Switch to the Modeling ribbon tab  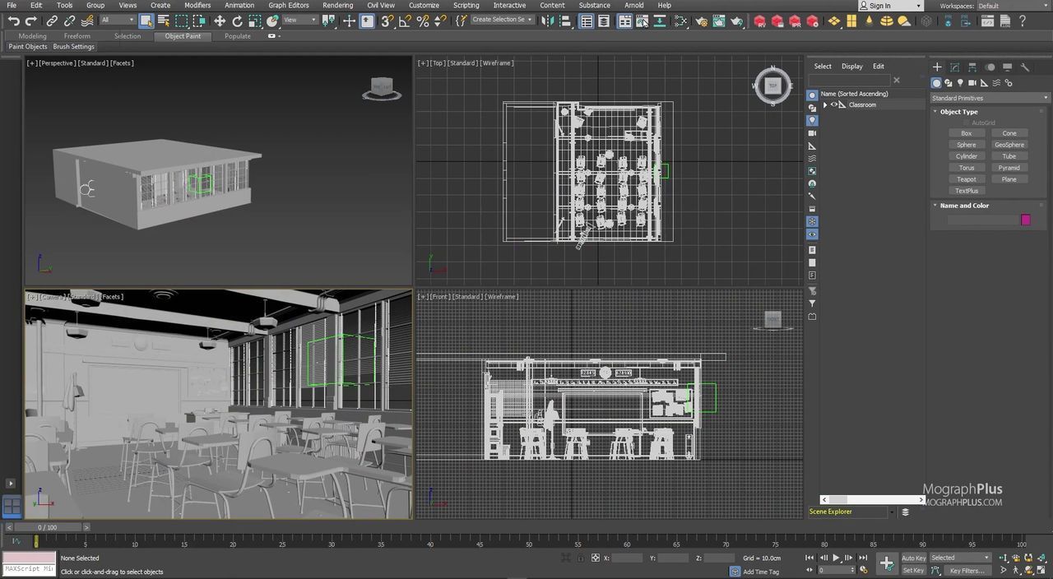(x=32, y=36)
